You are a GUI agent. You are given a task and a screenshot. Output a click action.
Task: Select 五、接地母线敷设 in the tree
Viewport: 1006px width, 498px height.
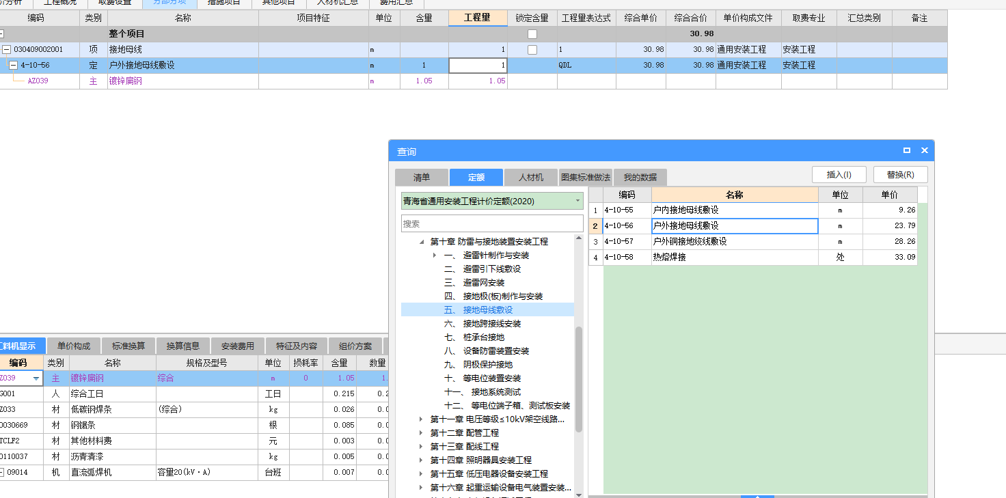(478, 310)
